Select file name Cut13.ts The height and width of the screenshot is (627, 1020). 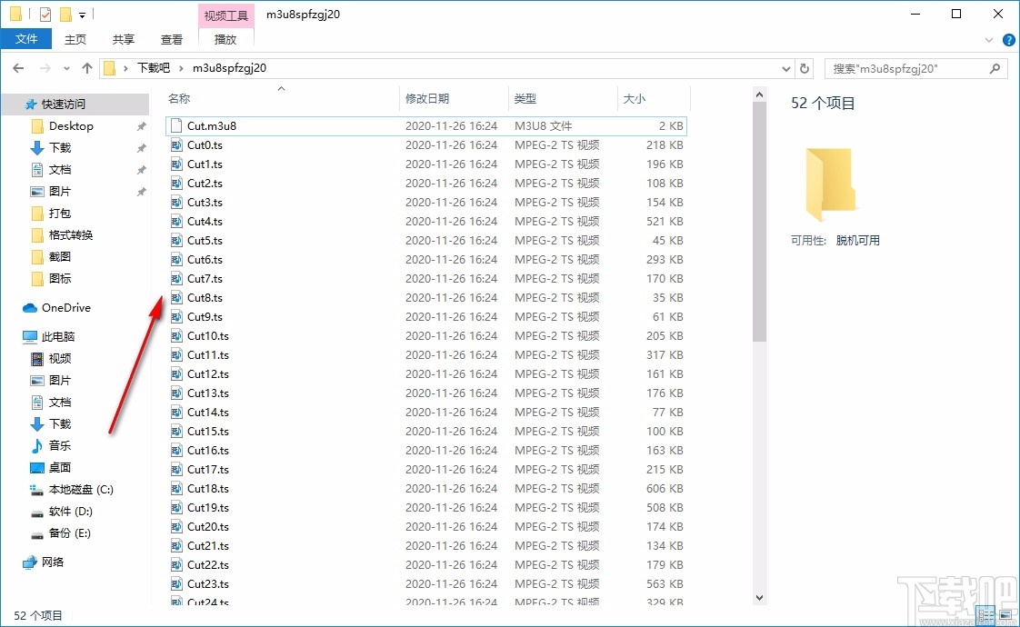[x=208, y=393]
